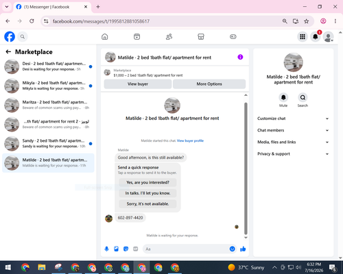The width and height of the screenshot is (343, 274).
Task: Click the chat scroll down arrow
Action: click(246, 238)
